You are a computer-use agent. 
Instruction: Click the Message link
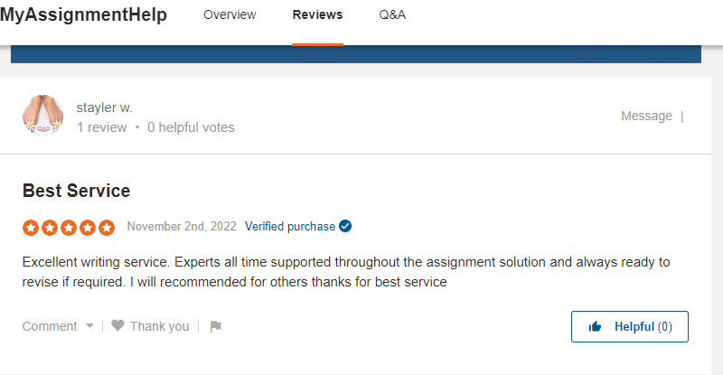tap(646, 116)
